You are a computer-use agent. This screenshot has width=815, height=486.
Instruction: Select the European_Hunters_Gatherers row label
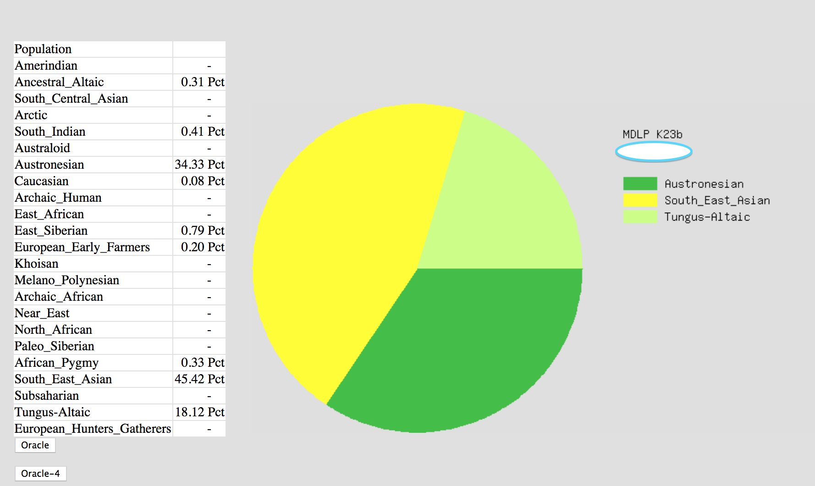(x=93, y=429)
